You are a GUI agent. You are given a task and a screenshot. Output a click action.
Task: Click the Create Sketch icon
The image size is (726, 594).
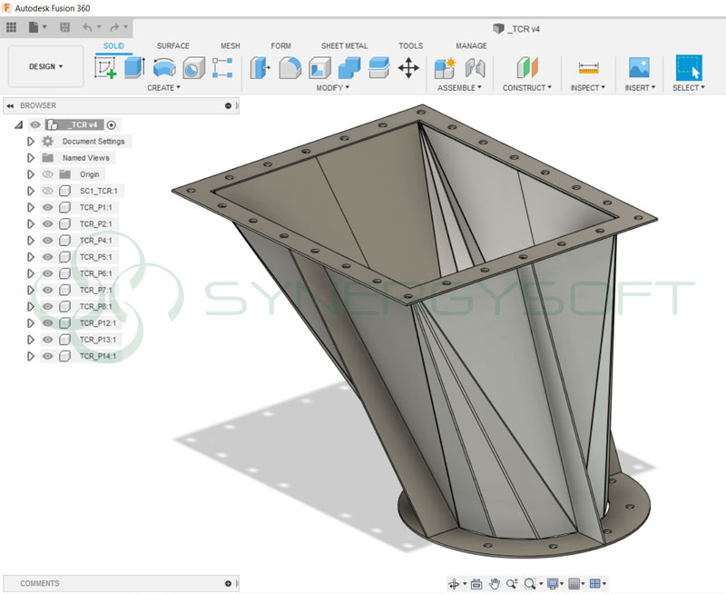[106, 68]
